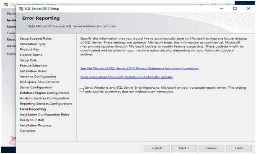Select Installation Rules step
Screen dimensions: 256x154
[x=33, y=71]
